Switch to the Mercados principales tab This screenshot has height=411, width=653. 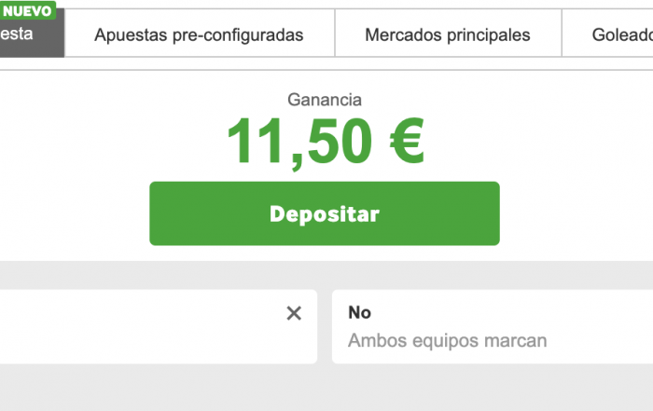(x=448, y=35)
